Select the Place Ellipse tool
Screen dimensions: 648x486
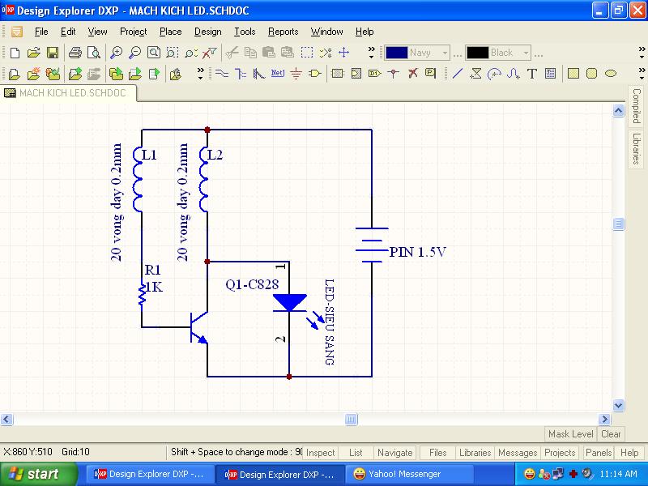tap(611, 74)
